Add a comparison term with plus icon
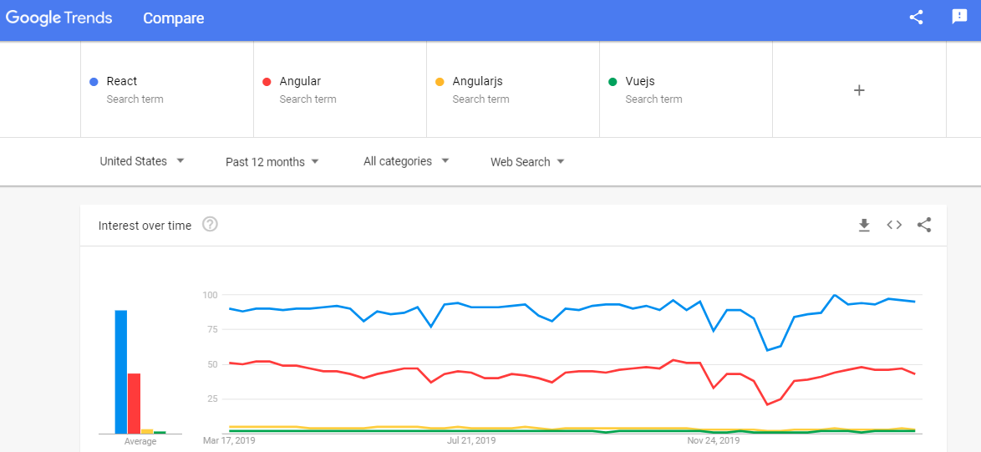 pos(859,90)
